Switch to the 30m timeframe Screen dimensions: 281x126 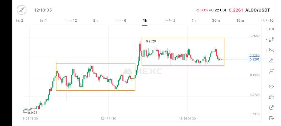[x=216, y=21]
